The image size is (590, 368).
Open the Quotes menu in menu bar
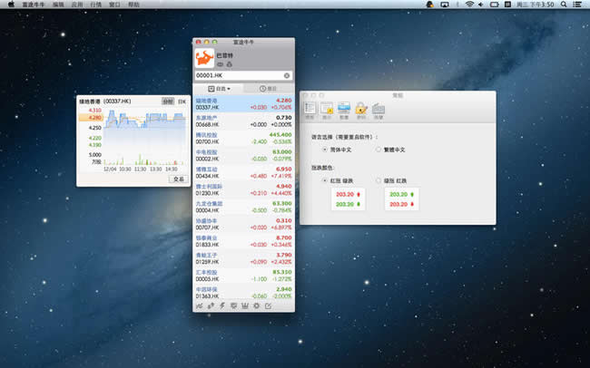pos(96,5)
